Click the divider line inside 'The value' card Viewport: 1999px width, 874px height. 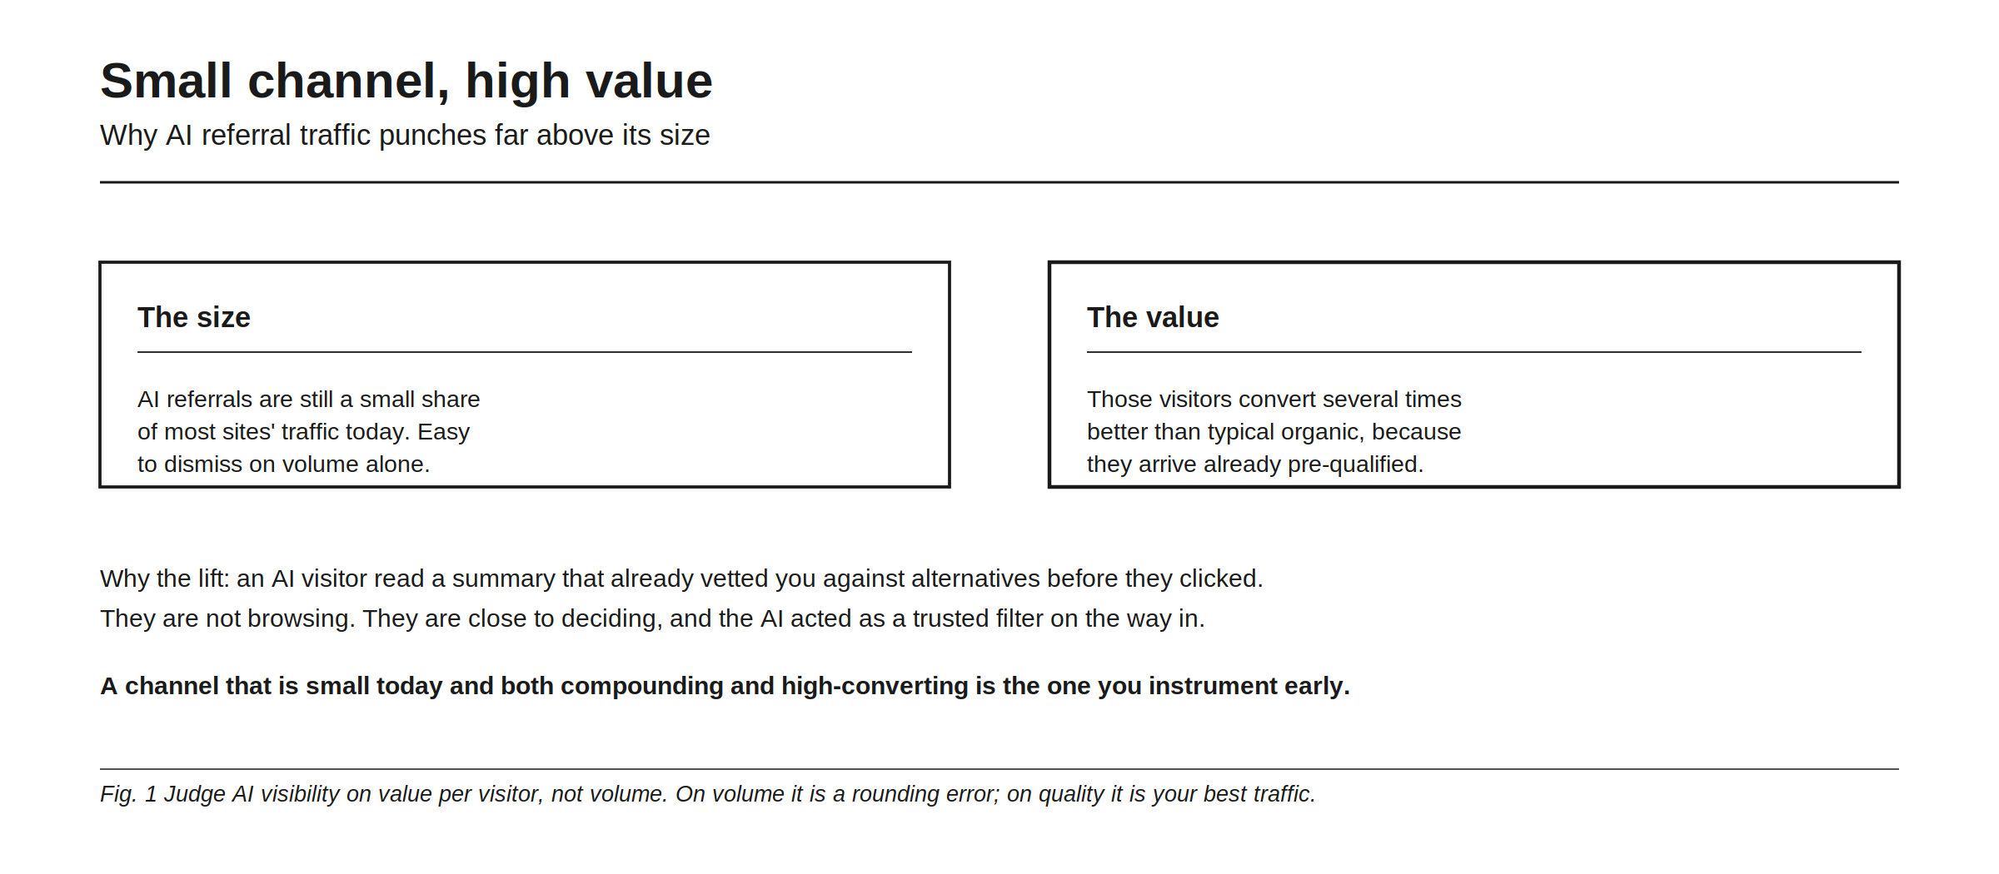pyautogui.click(x=1474, y=352)
